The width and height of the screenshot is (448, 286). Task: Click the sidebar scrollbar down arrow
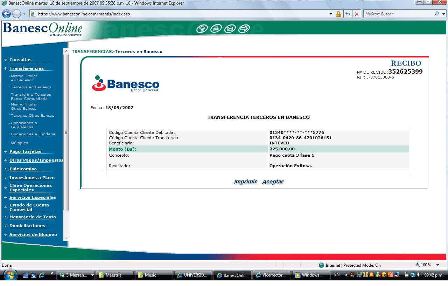point(66,238)
